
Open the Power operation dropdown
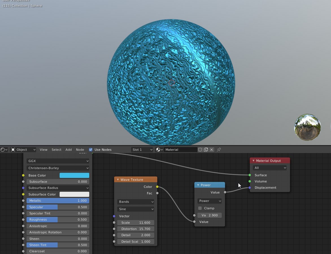coord(209,201)
